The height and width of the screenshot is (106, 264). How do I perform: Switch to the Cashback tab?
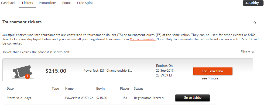(x=8, y=3)
